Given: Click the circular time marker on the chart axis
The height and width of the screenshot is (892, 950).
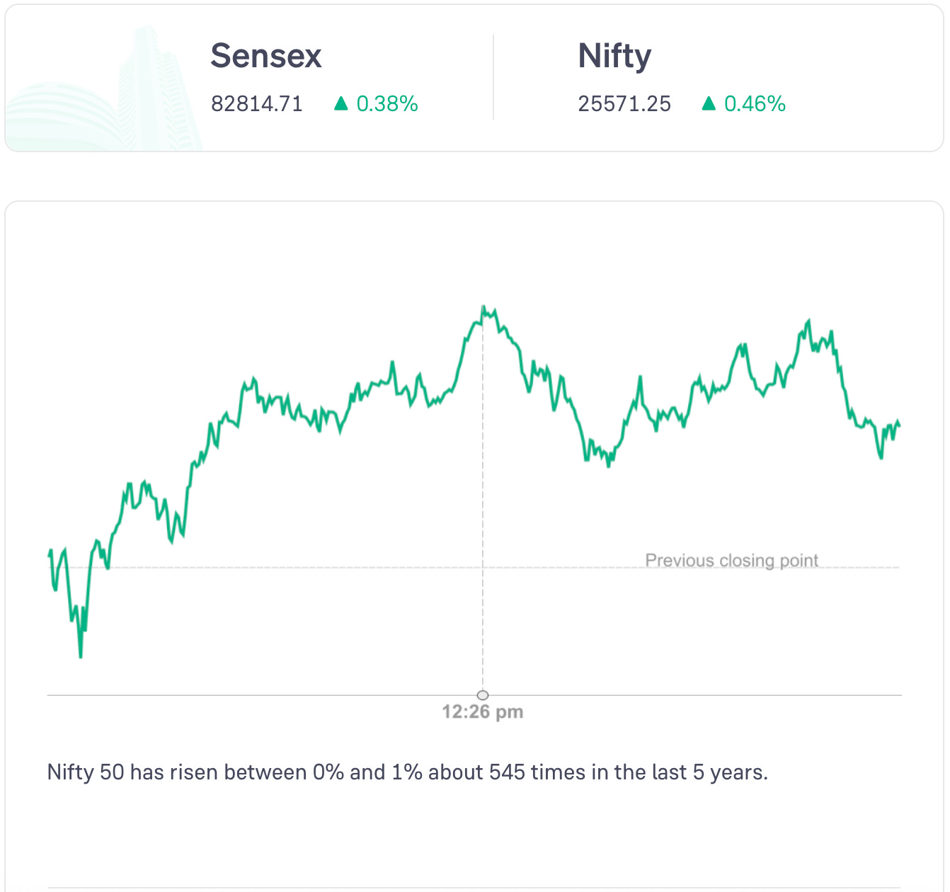Looking at the screenshot, I should pyautogui.click(x=483, y=695).
